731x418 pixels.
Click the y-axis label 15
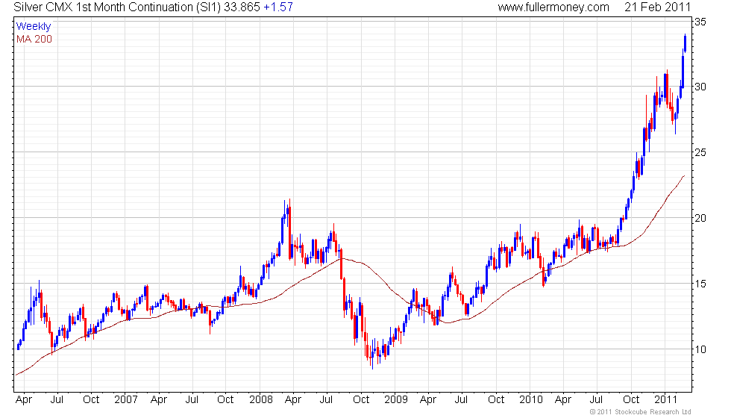pos(700,284)
